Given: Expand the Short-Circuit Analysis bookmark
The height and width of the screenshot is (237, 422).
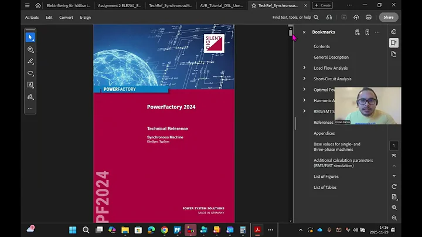Looking at the screenshot, I should [304, 79].
